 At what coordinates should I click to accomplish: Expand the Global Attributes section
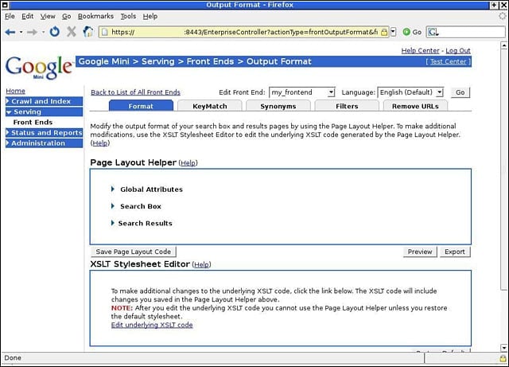click(x=113, y=189)
